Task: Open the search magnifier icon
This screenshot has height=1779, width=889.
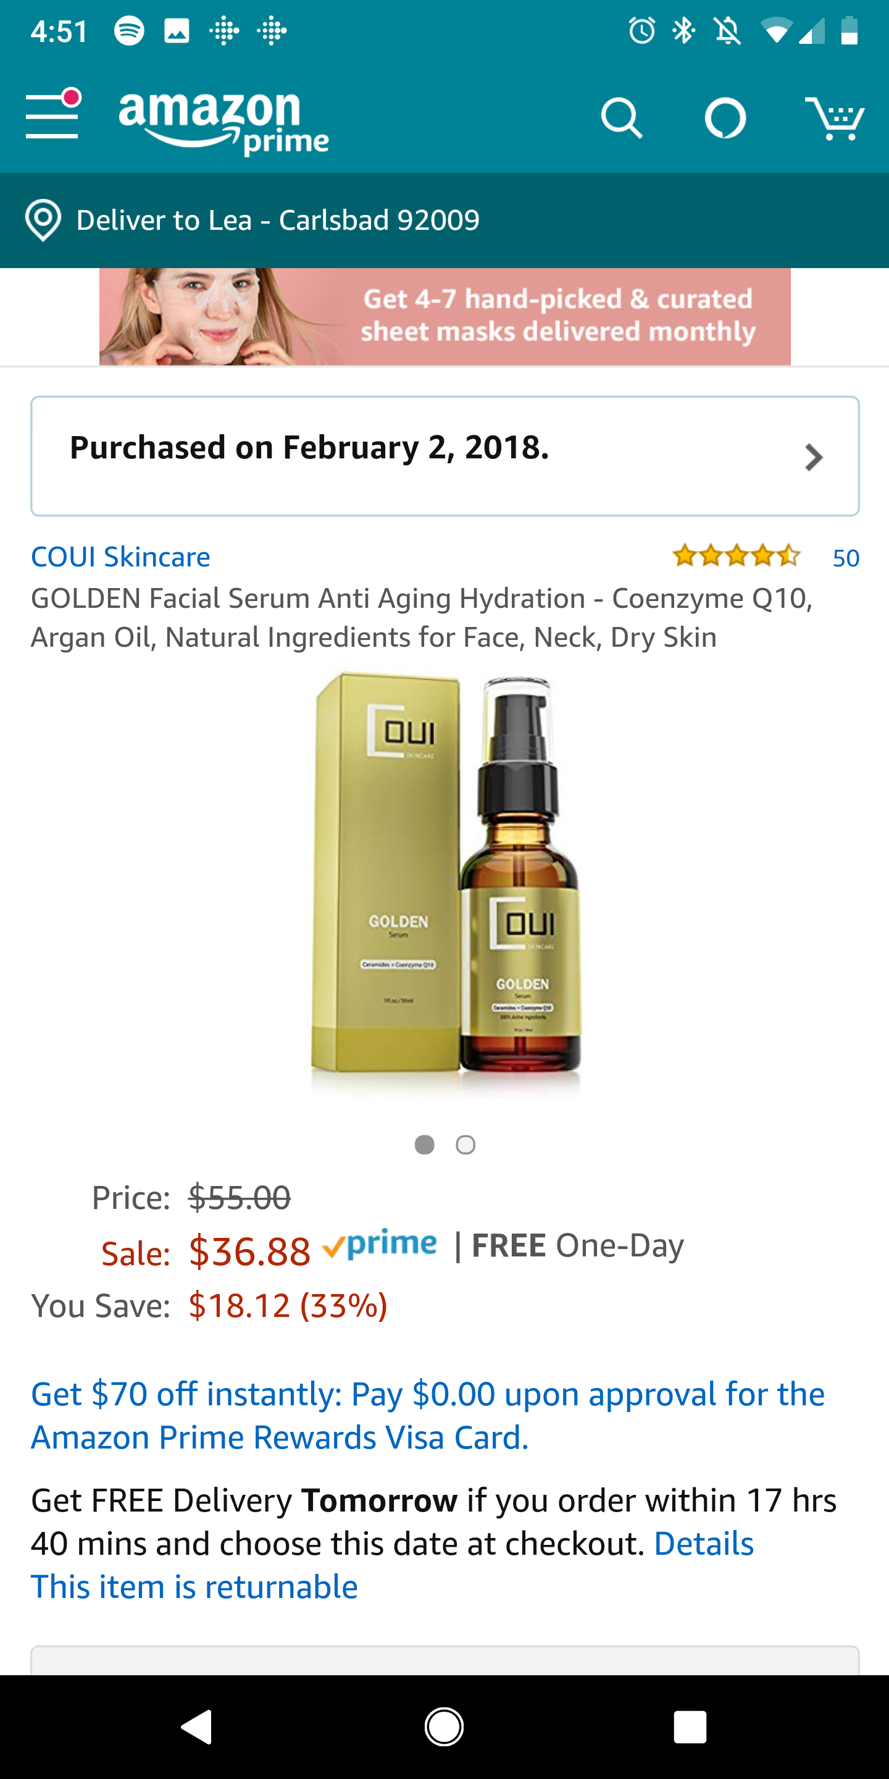Action: (621, 118)
